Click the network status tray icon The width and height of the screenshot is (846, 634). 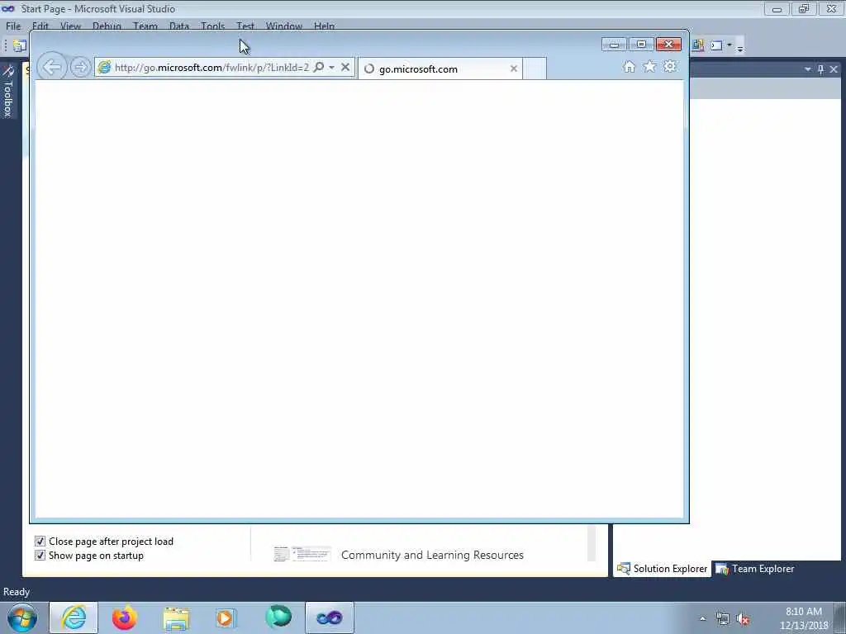pos(722,618)
